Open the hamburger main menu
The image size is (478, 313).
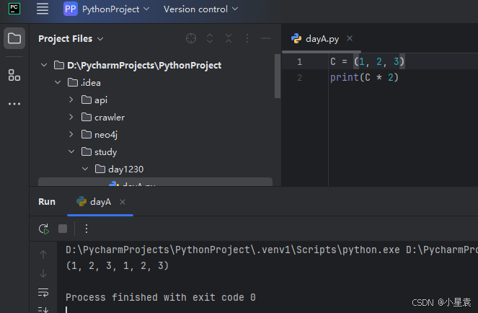(43, 9)
